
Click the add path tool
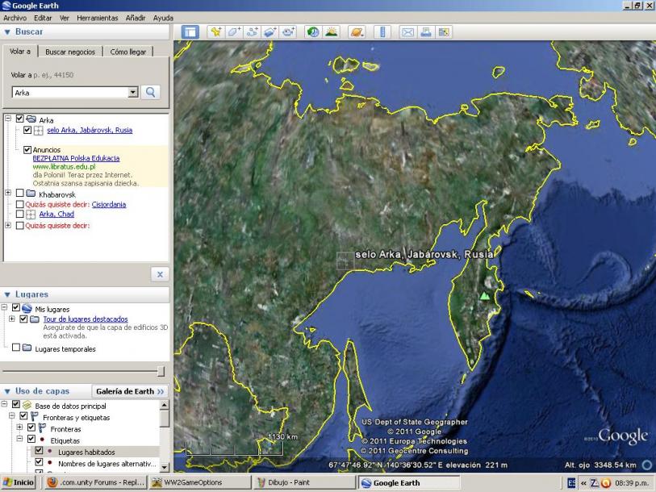click(x=253, y=32)
